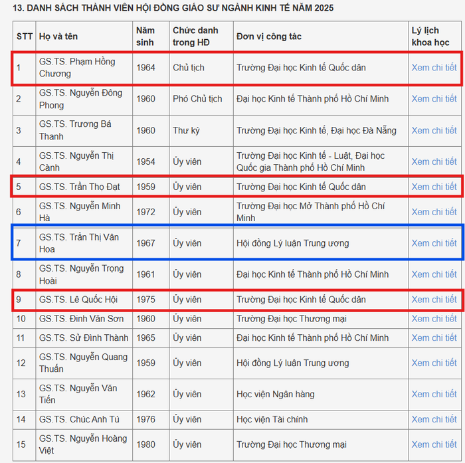Click the name GS.TS. Trần Thị Vân Hoa
The width and height of the screenshot is (465, 463).
79,243
